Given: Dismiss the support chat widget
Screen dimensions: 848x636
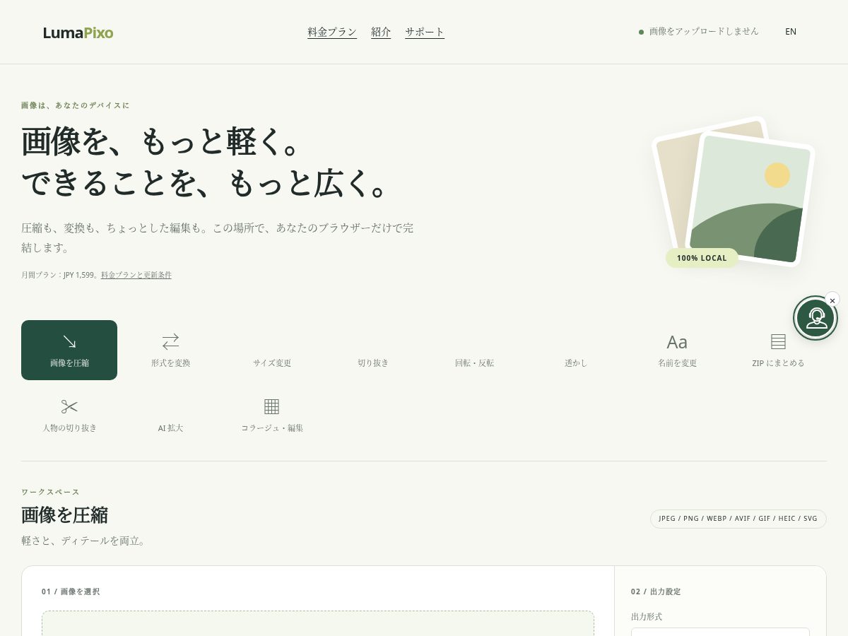Looking at the screenshot, I should [832, 300].
